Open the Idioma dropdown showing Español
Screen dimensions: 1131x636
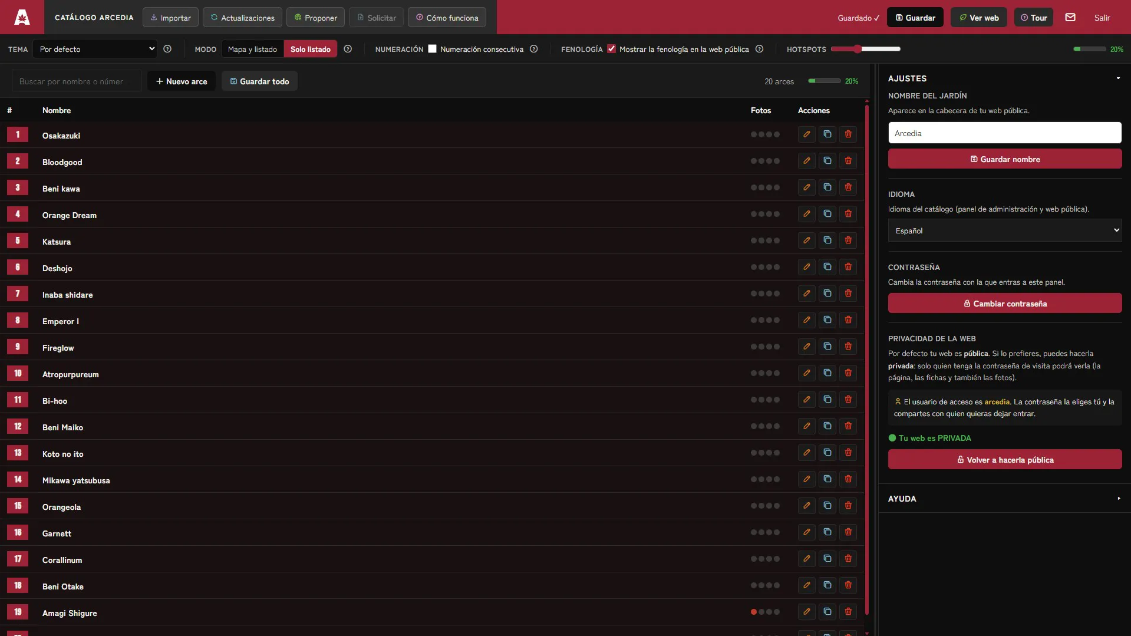coord(1004,230)
